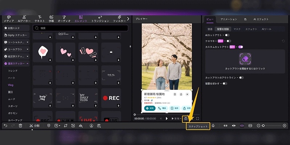Viewport: 290px width, 145px height.
Task: Reset chroma key settings
Action: [283, 41]
